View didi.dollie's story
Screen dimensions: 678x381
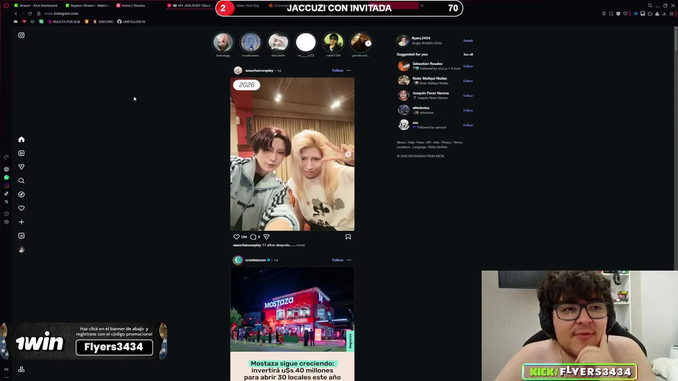point(278,43)
